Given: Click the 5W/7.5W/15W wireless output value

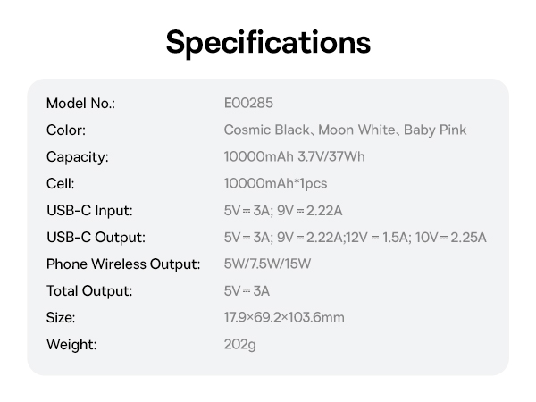Looking at the screenshot, I should [x=267, y=264].
